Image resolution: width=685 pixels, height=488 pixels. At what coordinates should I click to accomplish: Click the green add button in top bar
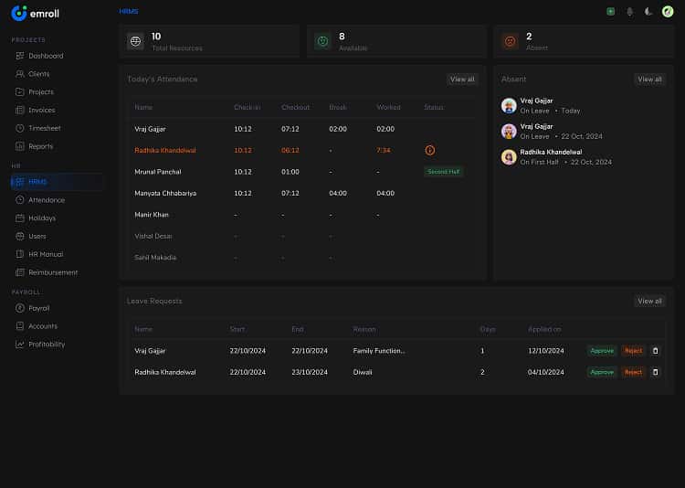[x=610, y=11]
